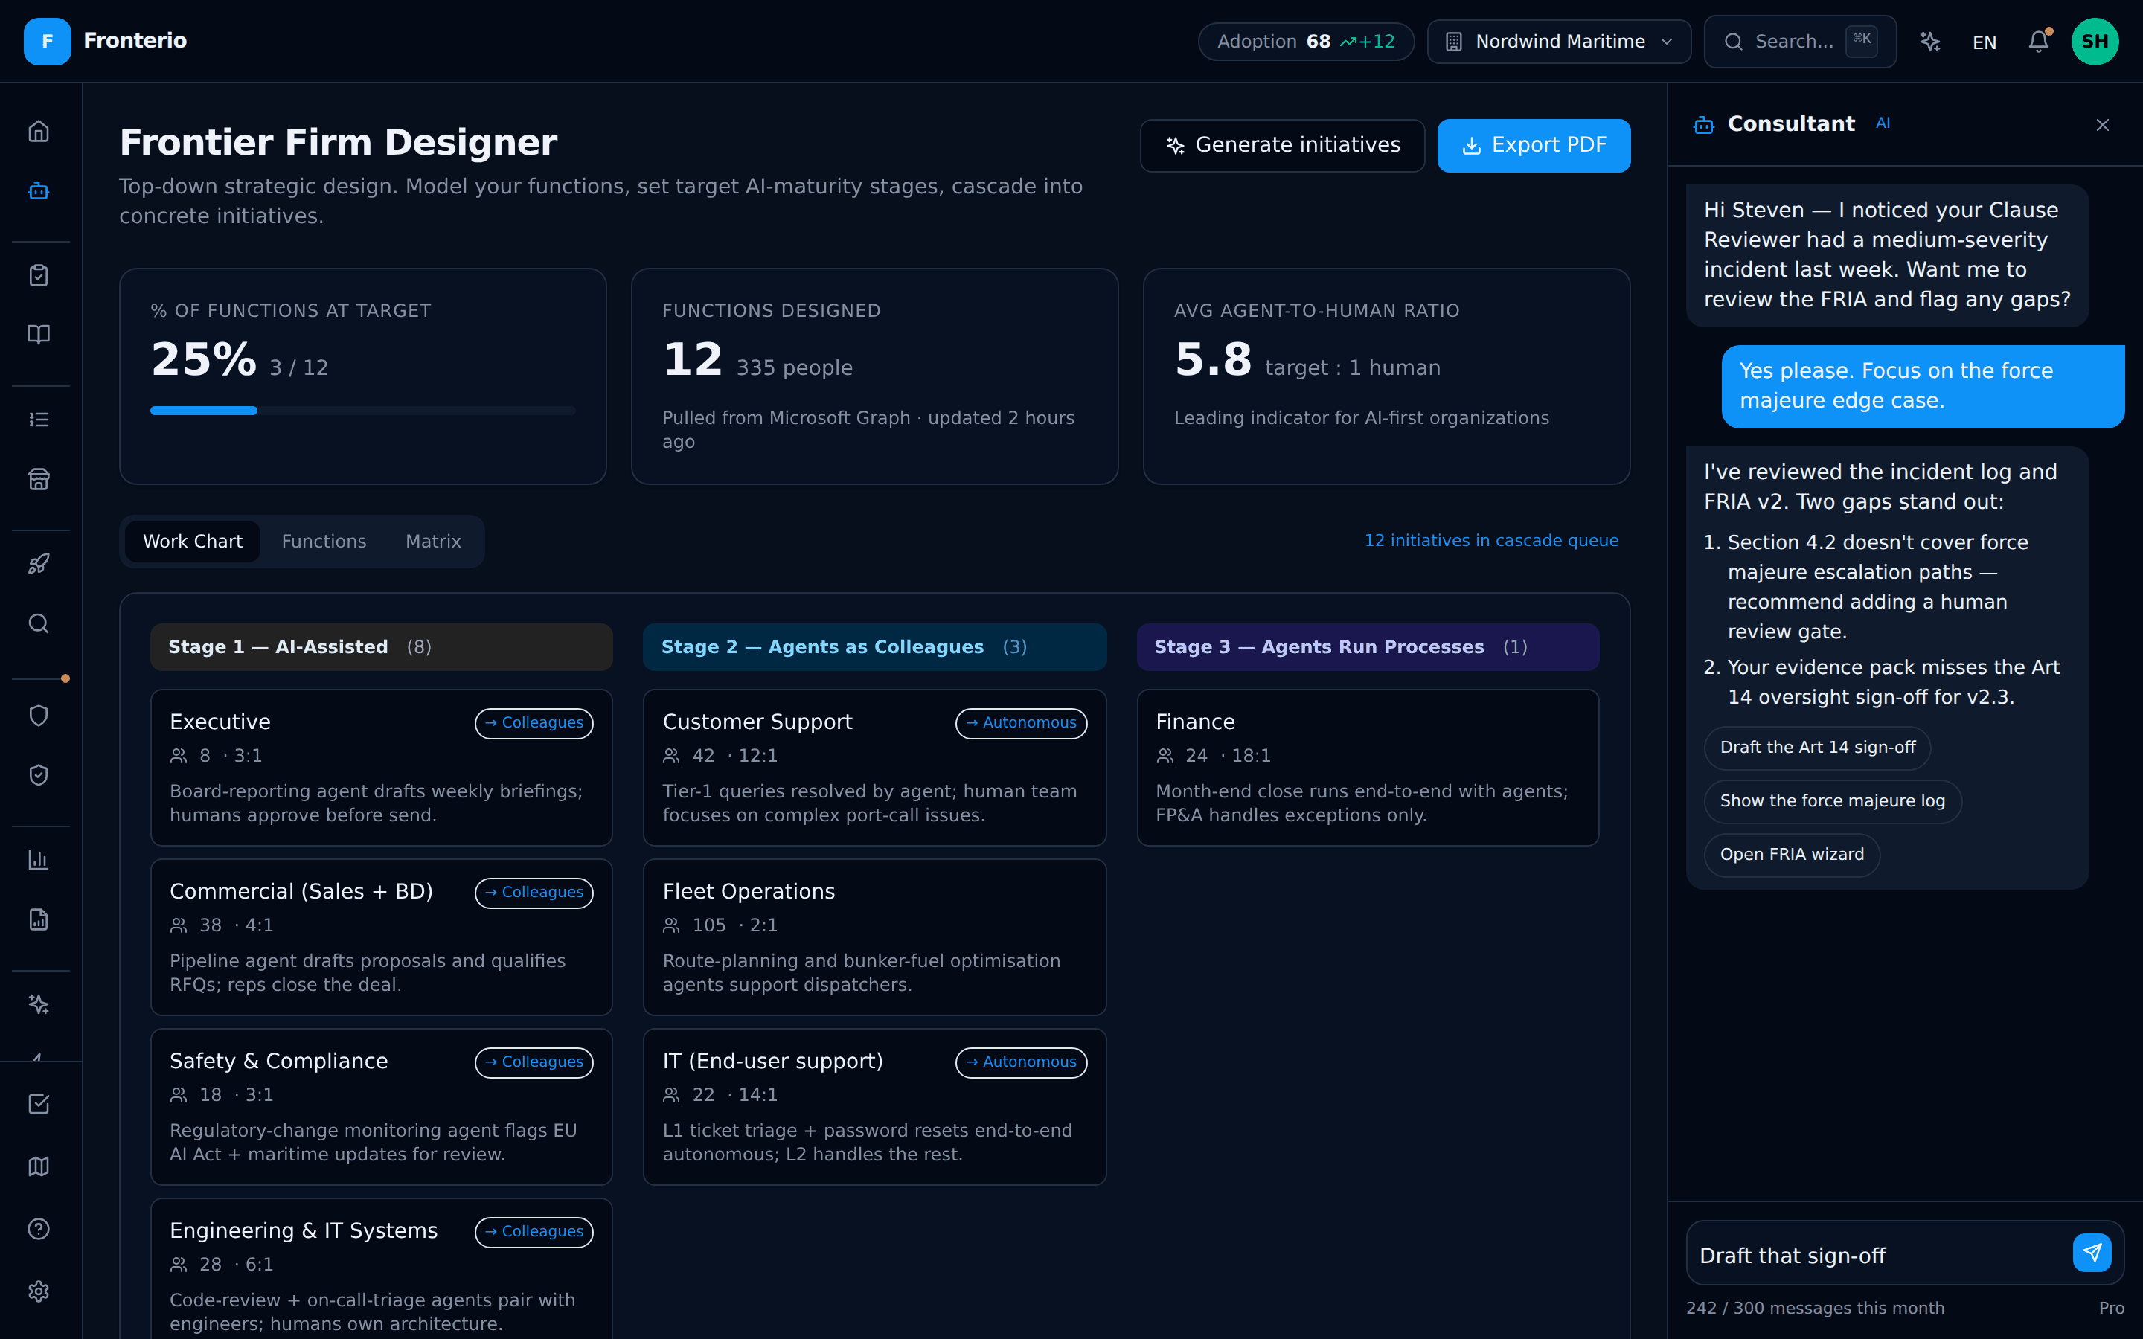Click Show the force majeure log suggestion
Screen dimensions: 2143x1339
click(1832, 801)
